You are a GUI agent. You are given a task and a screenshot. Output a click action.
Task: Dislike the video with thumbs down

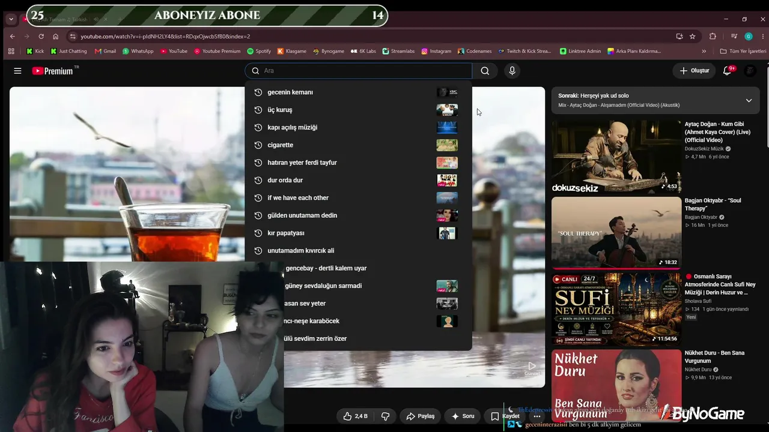pos(386,416)
